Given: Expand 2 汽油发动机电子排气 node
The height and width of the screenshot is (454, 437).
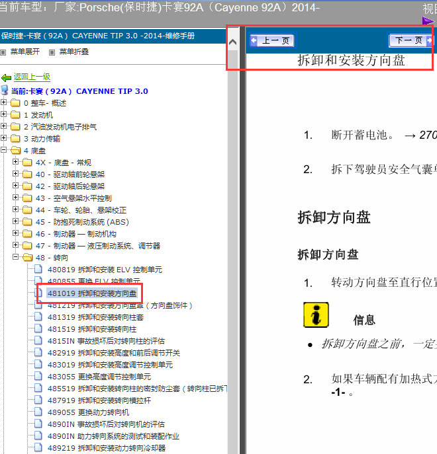Looking at the screenshot, I should click(x=3, y=126).
